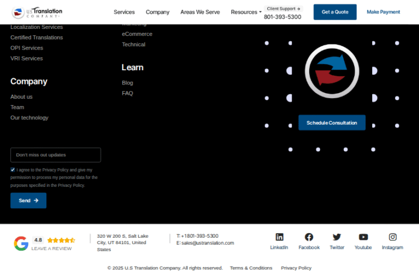Image resolution: width=419 pixels, height=279 pixels.
Task: Open the Services menu
Action: coord(124,12)
